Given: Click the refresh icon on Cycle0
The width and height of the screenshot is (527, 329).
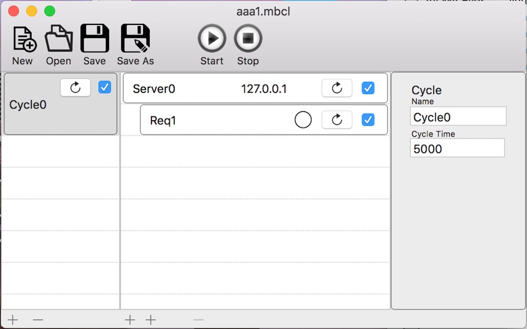Looking at the screenshot, I should tap(75, 88).
